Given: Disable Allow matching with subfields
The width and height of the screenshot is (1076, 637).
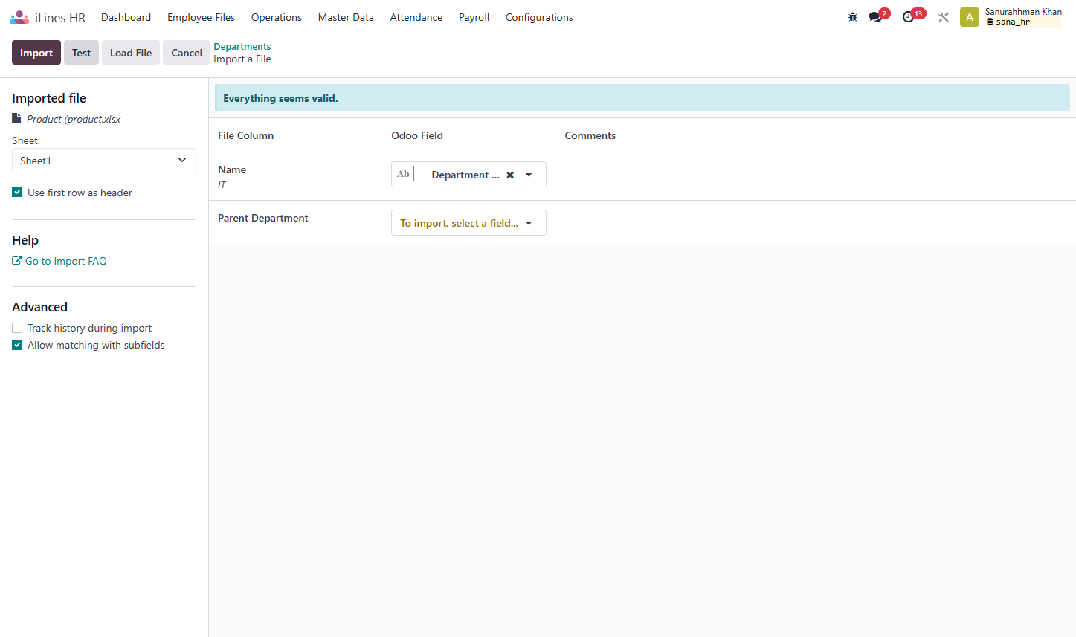Looking at the screenshot, I should pyautogui.click(x=17, y=345).
